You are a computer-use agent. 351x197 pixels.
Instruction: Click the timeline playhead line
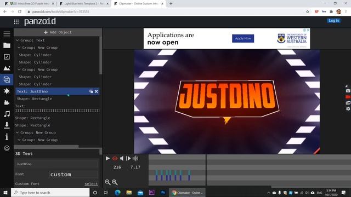[206, 170]
